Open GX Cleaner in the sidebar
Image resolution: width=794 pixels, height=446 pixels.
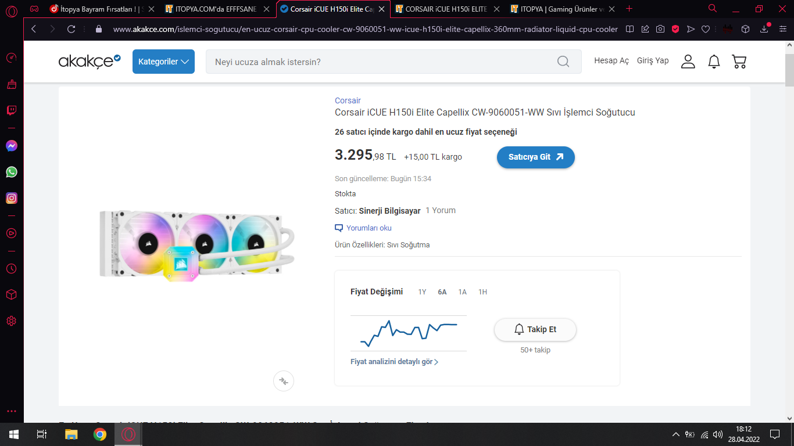click(12, 85)
